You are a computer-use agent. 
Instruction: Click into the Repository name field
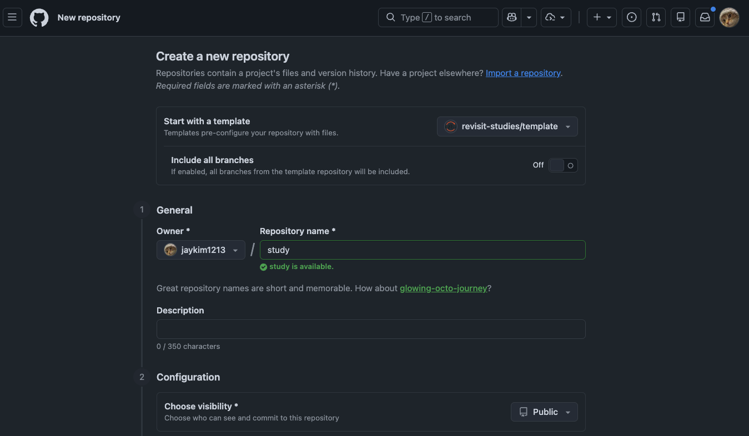[423, 250]
